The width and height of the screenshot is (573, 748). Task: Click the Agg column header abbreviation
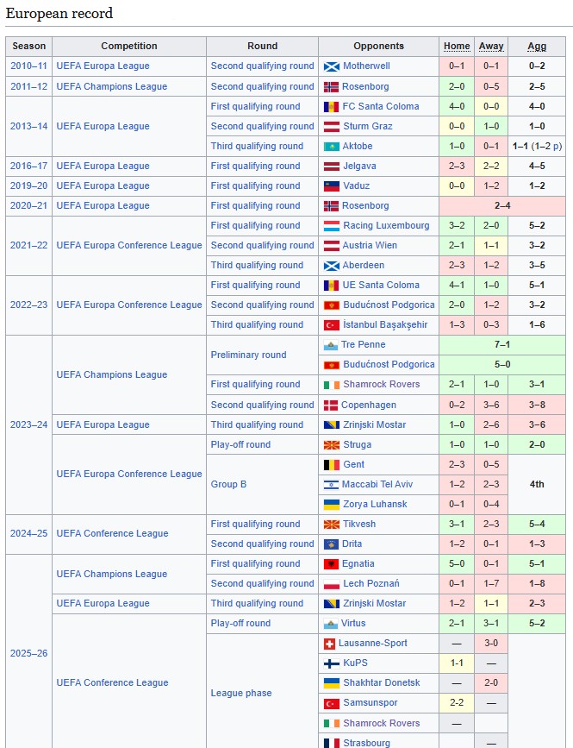(537, 47)
